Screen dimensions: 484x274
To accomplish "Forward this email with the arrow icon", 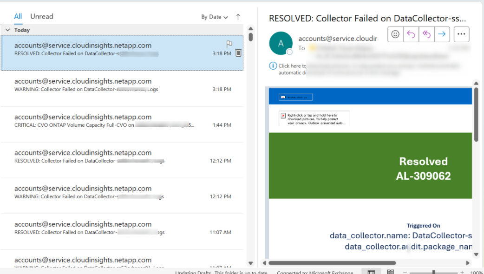I will coord(442,34).
